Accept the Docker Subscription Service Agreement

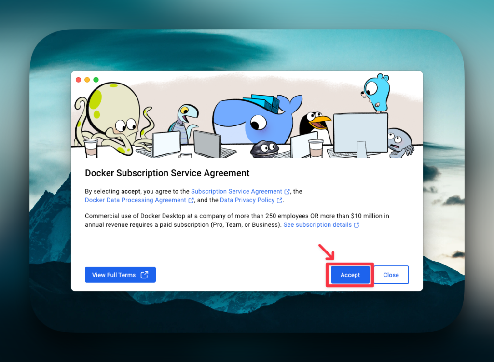pyautogui.click(x=350, y=275)
